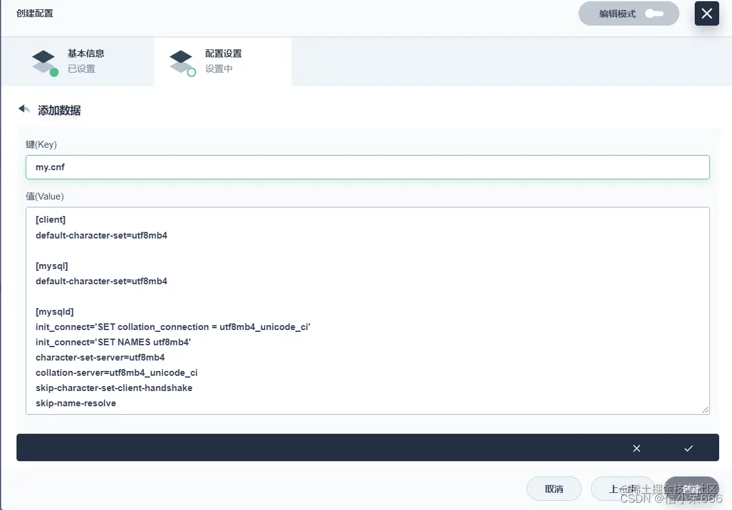Viewport: 732px width, 510px height.
Task: Click the 取消 cancel button
Action: [x=554, y=489]
